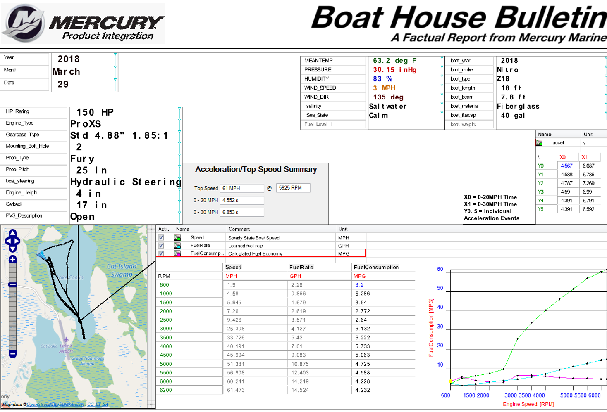This screenshot has width=607, height=412.
Task: Click the Unit column header in signal list
Action: click(x=343, y=229)
